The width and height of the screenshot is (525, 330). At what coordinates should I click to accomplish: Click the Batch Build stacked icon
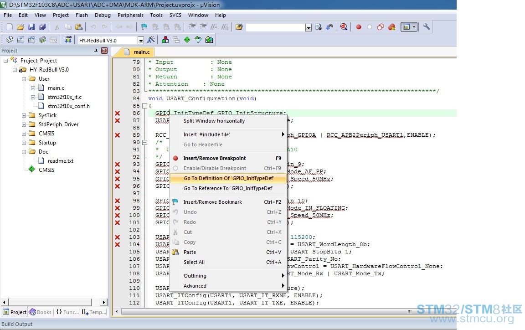pyautogui.click(x=42, y=40)
